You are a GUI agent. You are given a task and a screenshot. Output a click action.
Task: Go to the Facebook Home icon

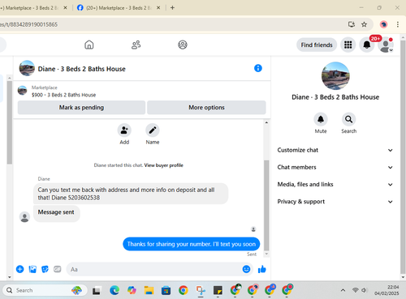pos(89,45)
